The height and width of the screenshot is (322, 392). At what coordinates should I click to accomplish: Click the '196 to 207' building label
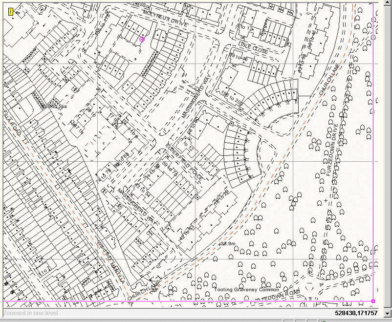[x=232, y=98]
